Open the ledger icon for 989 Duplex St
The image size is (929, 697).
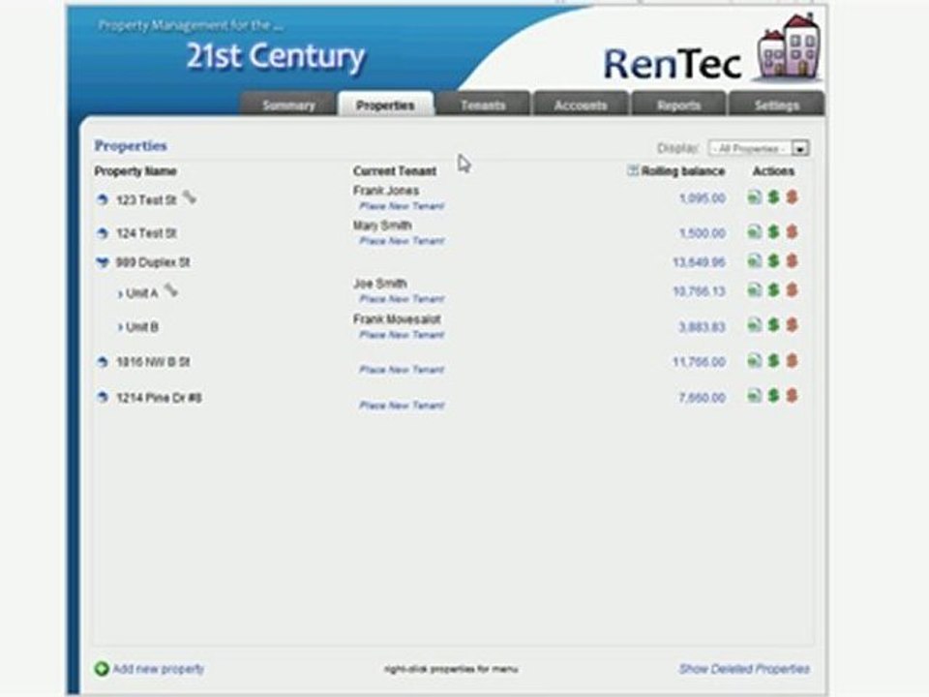(754, 260)
